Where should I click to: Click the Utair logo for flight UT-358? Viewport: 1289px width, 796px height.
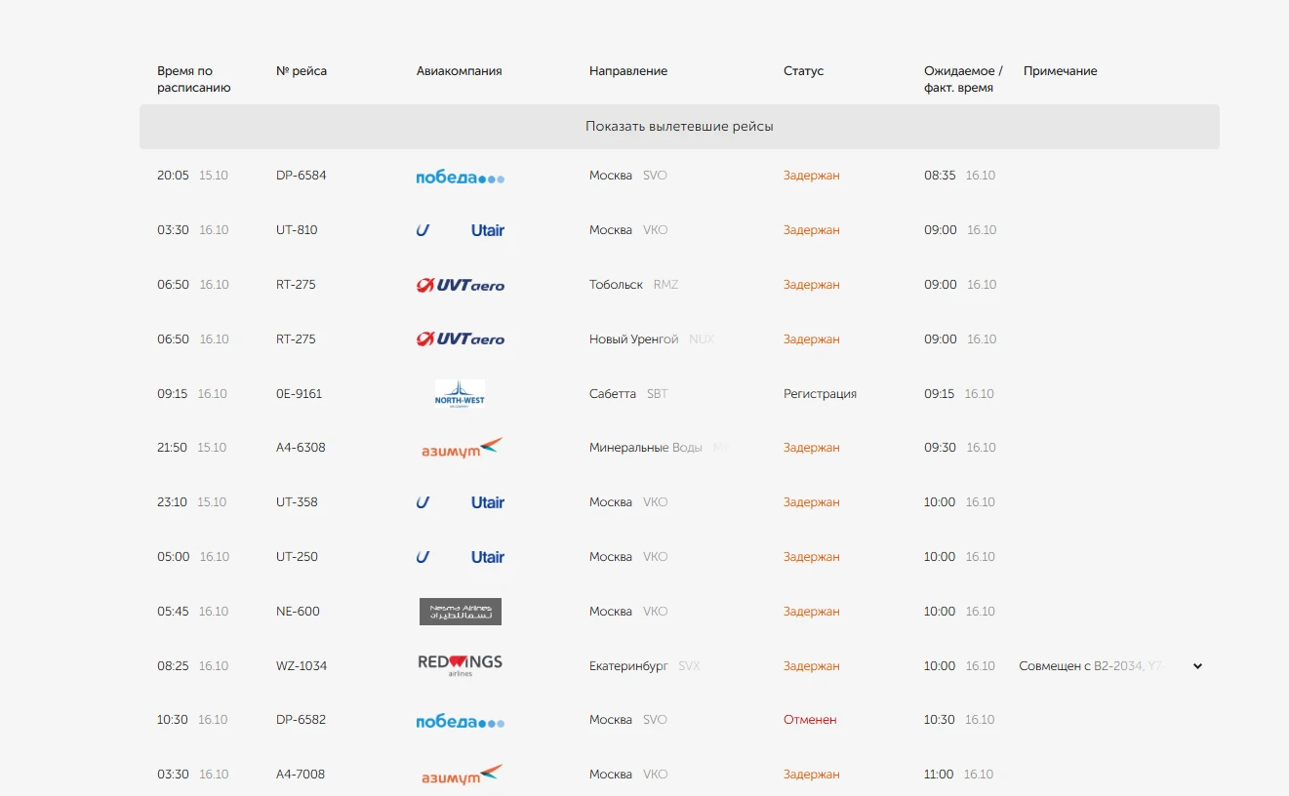[461, 502]
